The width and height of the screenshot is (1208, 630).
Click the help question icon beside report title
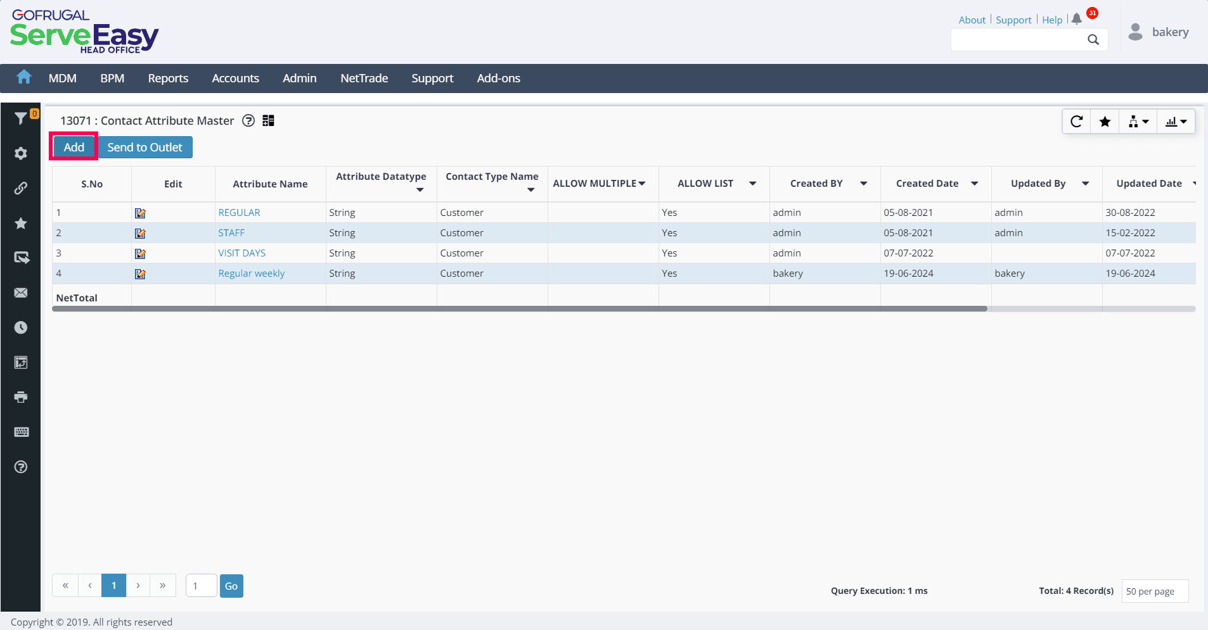point(248,121)
